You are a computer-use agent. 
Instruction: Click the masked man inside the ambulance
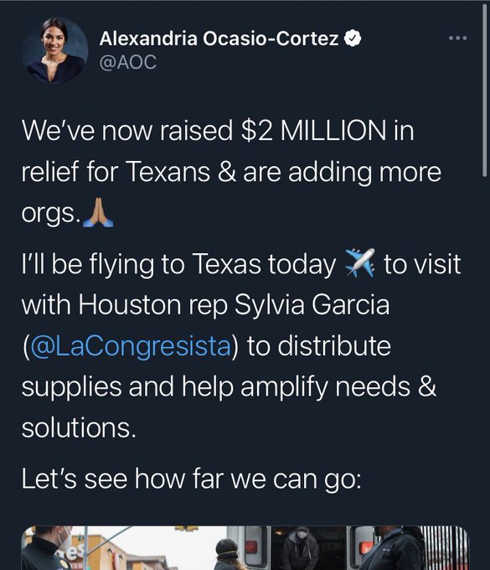[300, 547]
